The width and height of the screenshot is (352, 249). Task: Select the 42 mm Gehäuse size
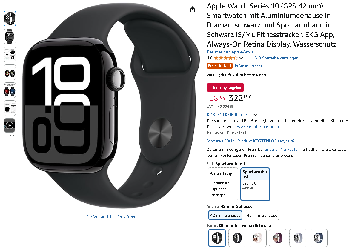[x=225, y=215]
